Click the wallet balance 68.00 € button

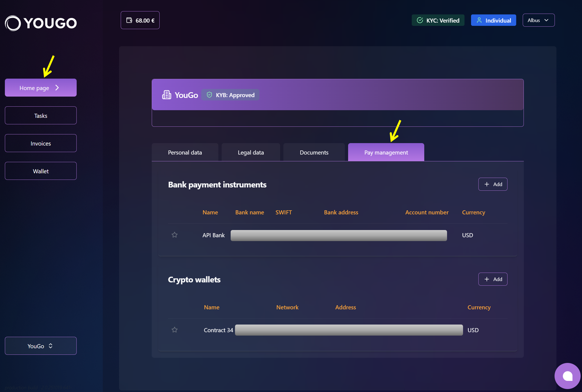tap(140, 20)
